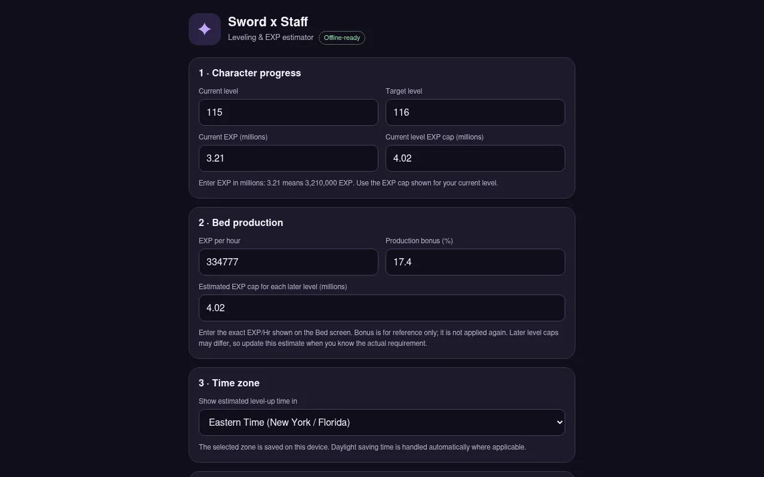This screenshot has width=764, height=477.
Task: Edit Estimated EXP cap for later levels
Action: tap(382, 308)
